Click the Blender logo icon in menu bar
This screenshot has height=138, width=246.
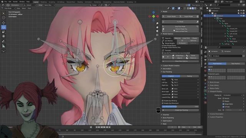(2, 2)
